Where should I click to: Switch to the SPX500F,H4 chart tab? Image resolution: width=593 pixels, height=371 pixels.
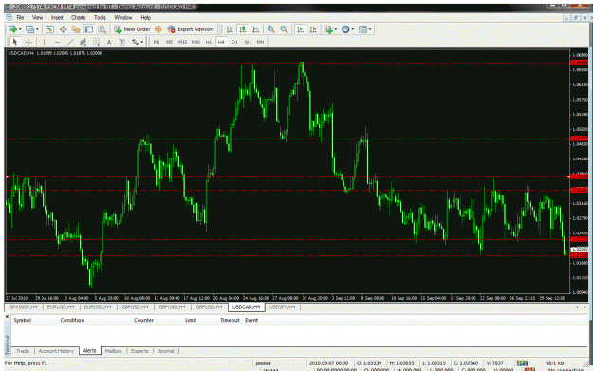[x=24, y=307]
